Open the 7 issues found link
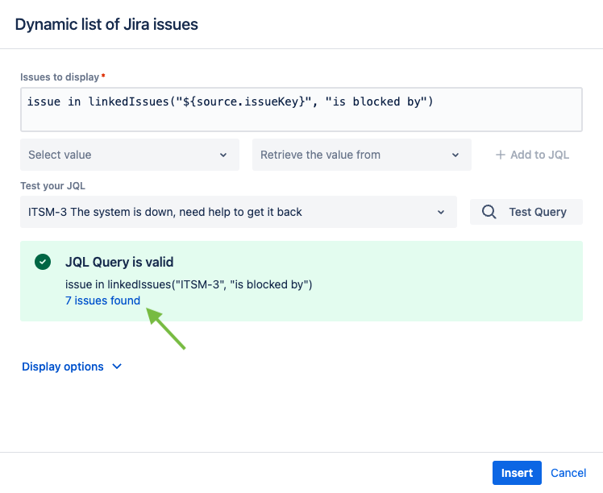 coord(102,300)
